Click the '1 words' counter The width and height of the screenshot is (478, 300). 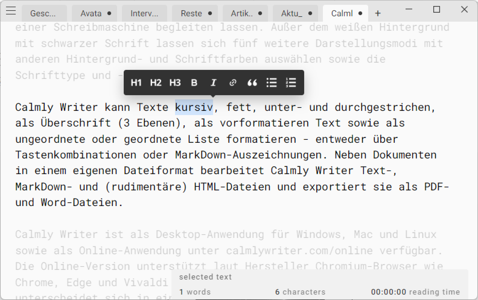pos(195,292)
